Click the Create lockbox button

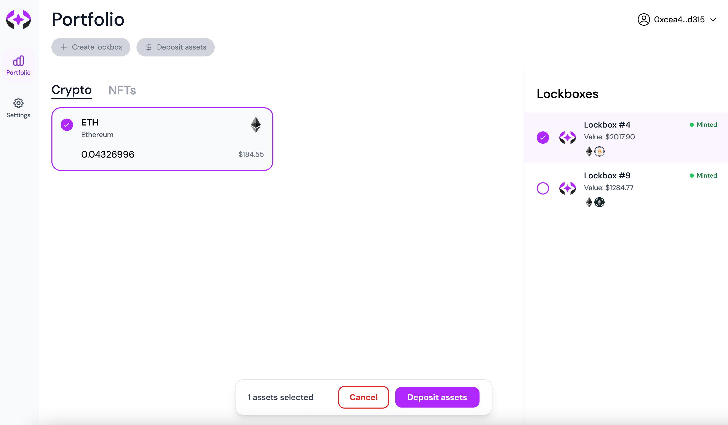pyautogui.click(x=91, y=47)
